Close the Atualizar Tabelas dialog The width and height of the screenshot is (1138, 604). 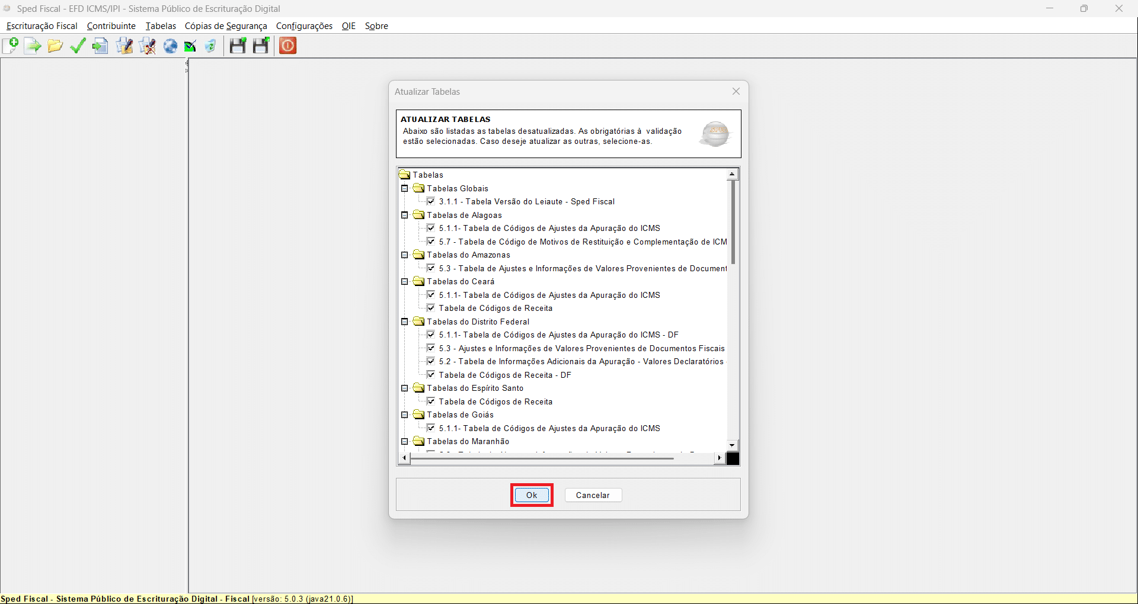[736, 91]
